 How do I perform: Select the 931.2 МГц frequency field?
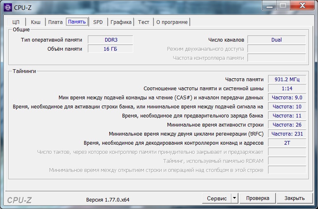[x=287, y=79]
